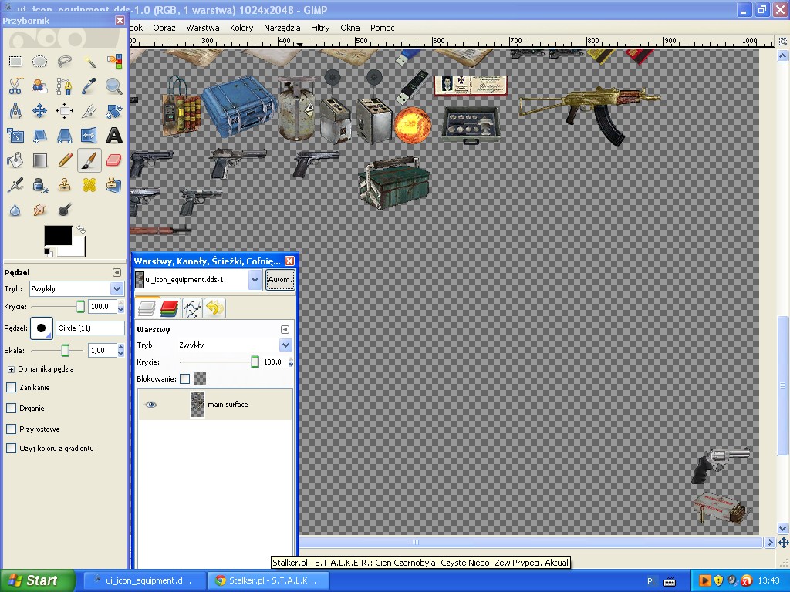Image resolution: width=790 pixels, height=592 pixels.
Task: Choose the Move tool
Action: point(40,111)
